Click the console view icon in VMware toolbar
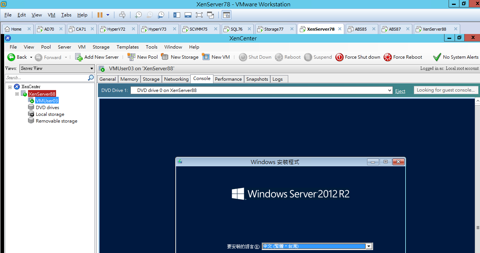 click(226, 15)
